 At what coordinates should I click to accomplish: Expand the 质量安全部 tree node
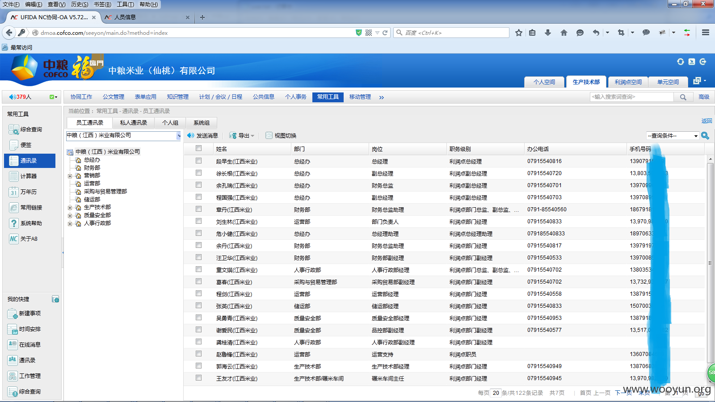pos(70,216)
